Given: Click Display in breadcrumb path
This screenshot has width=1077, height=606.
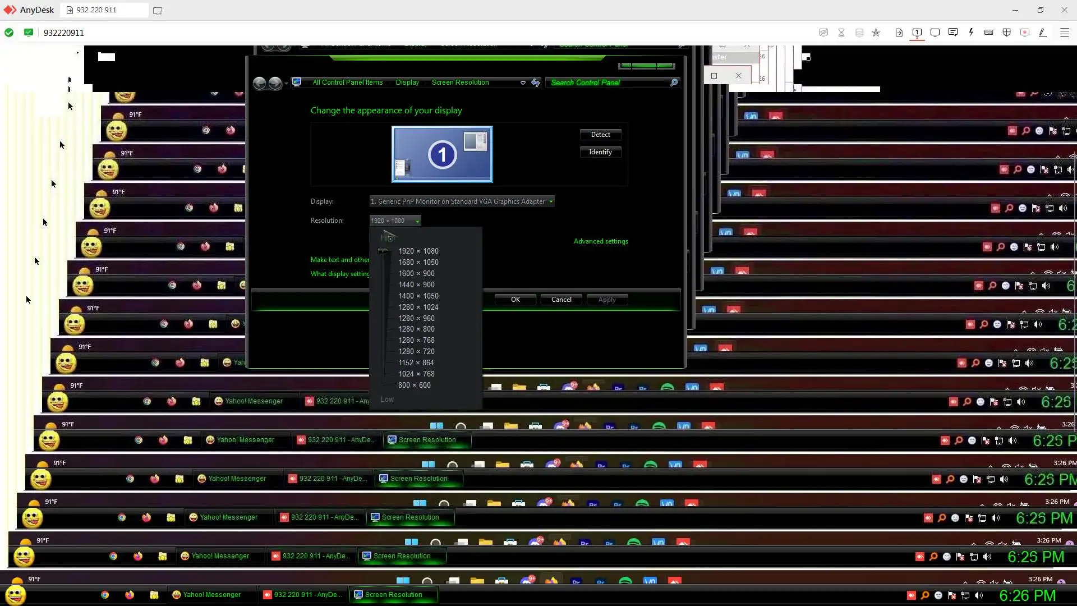Looking at the screenshot, I should point(407,82).
